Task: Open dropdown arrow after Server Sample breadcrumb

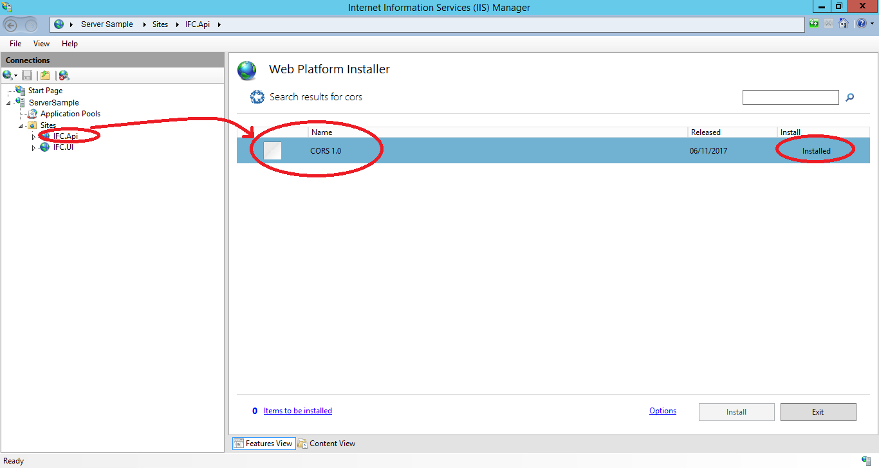Action: point(143,24)
